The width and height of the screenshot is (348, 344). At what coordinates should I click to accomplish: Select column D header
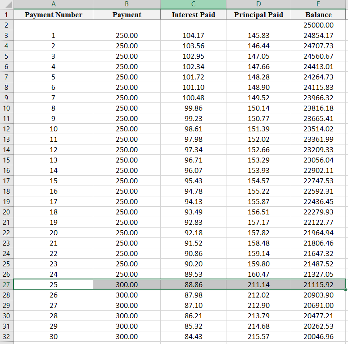point(258,4)
